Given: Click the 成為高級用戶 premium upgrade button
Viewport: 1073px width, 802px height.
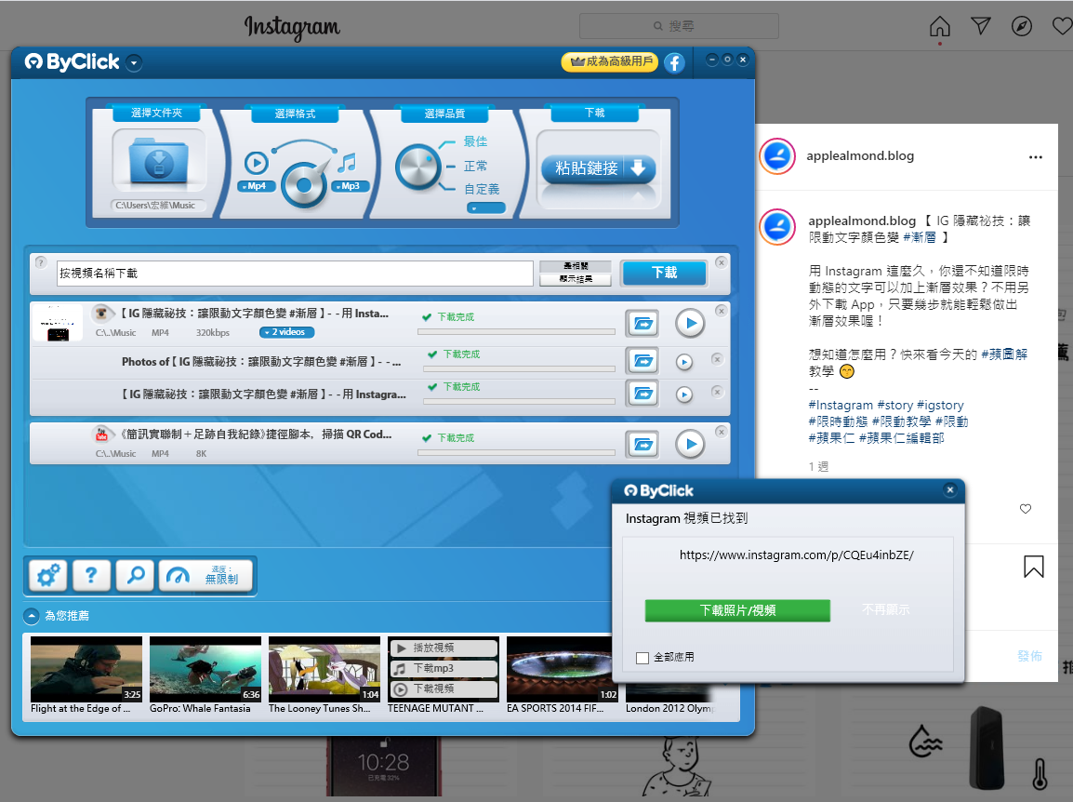Looking at the screenshot, I should coord(610,62).
